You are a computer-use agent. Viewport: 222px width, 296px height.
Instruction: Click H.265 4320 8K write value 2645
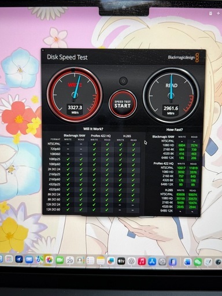pyautogui.click(x=180, y=207)
